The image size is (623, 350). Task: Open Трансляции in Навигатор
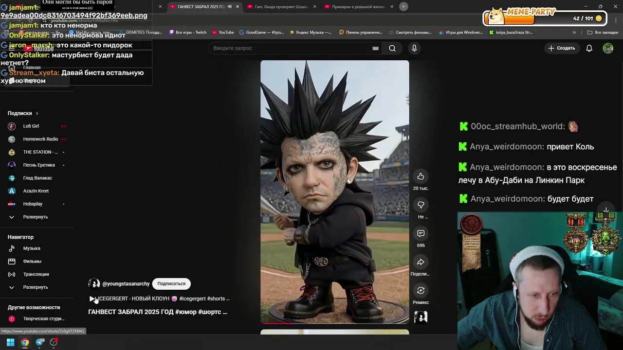[37, 274]
